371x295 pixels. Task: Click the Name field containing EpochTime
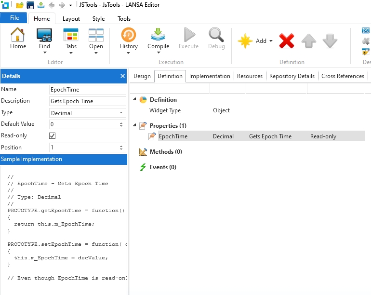click(88, 90)
